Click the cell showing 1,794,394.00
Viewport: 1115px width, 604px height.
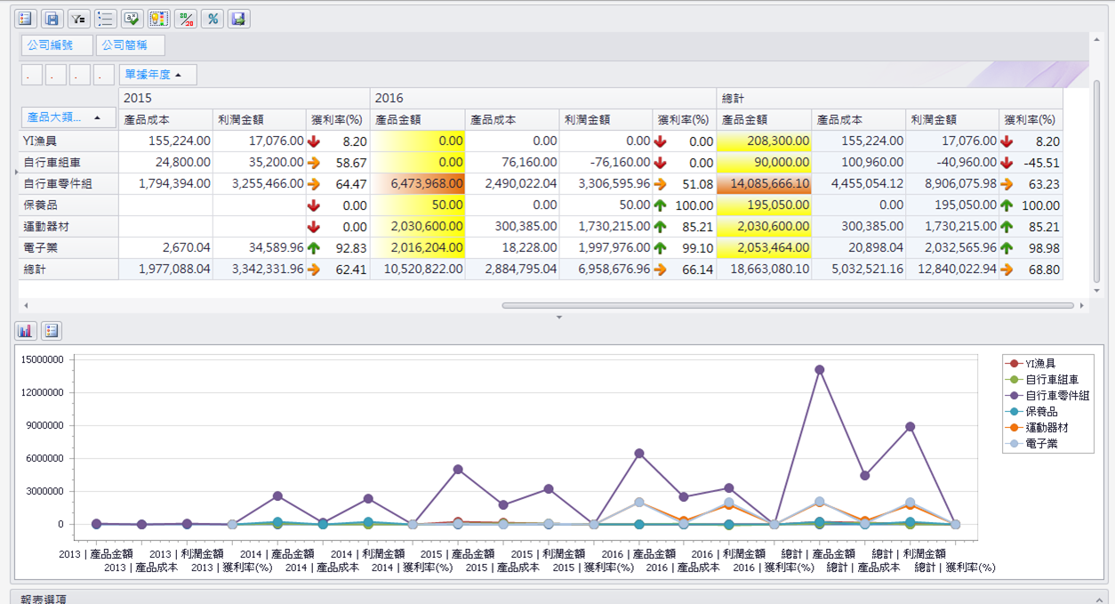(165, 183)
